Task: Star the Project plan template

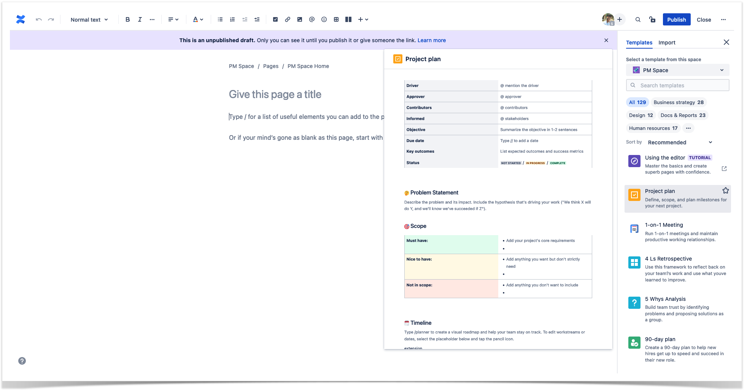Action: pos(726,191)
